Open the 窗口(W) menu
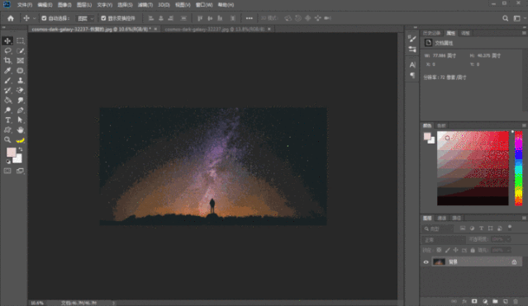Image resolution: width=528 pixels, height=306 pixels. point(204,5)
